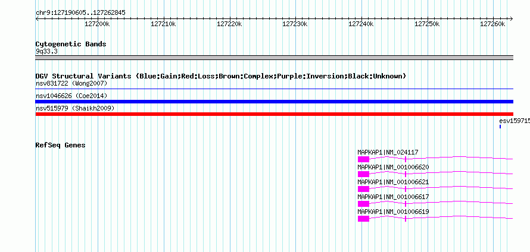Click the small exon tick on NM_001006620
This screenshot has width=530, height=252.
pos(406,174)
